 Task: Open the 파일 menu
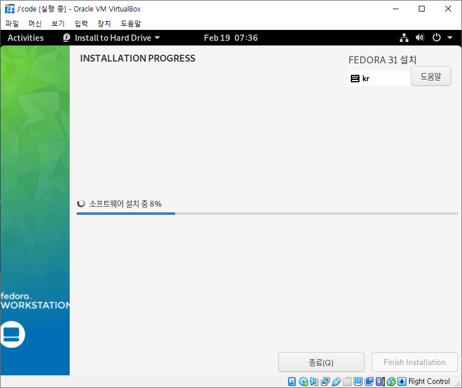[x=12, y=24]
